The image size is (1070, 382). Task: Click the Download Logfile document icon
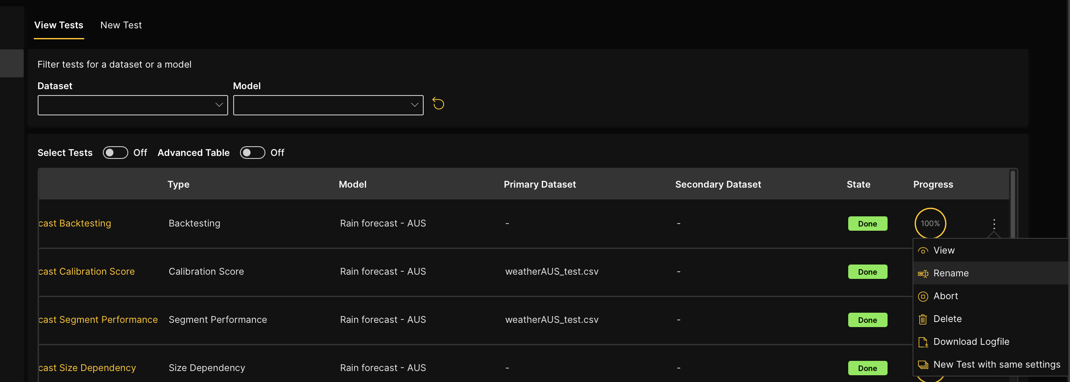tap(923, 342)
